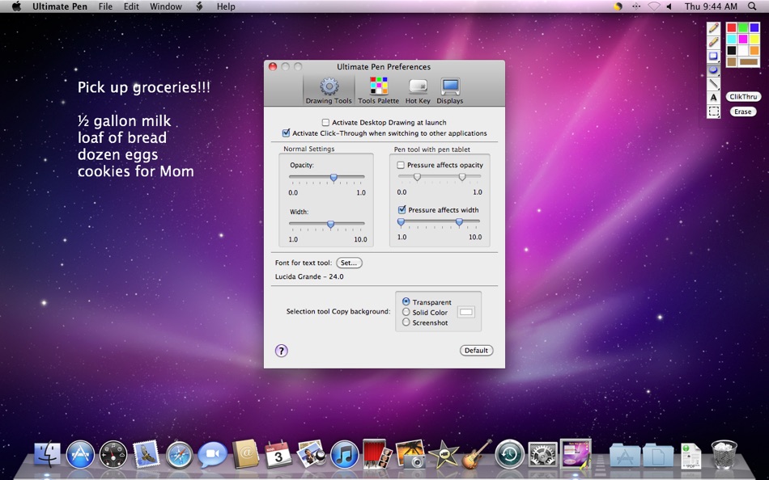The width and height of the screenshot is (769, 480).
Task: Enable Activate Desktop Drawing at launch
Action: click(x=325, y=123)
